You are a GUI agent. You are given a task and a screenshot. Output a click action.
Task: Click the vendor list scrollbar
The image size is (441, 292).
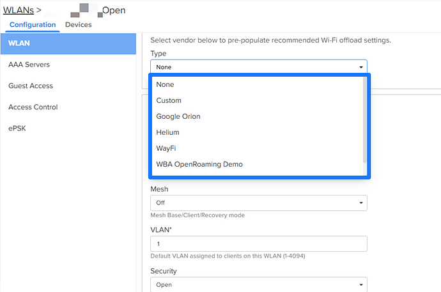(365, 121)
